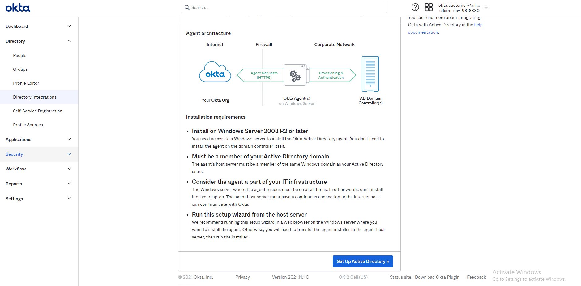This screenshot has width=581, height=286.
Task: Focus the Search input field
Action: click(x=284, y=7)
